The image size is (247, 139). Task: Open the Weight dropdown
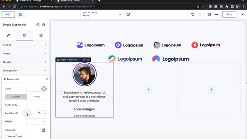tap(37, 121)
